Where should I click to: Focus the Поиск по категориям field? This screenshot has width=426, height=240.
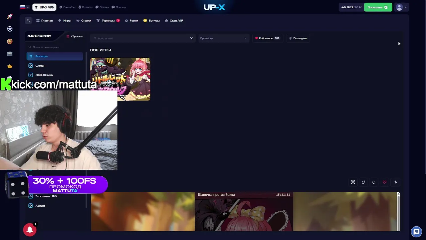pos(55,47)
